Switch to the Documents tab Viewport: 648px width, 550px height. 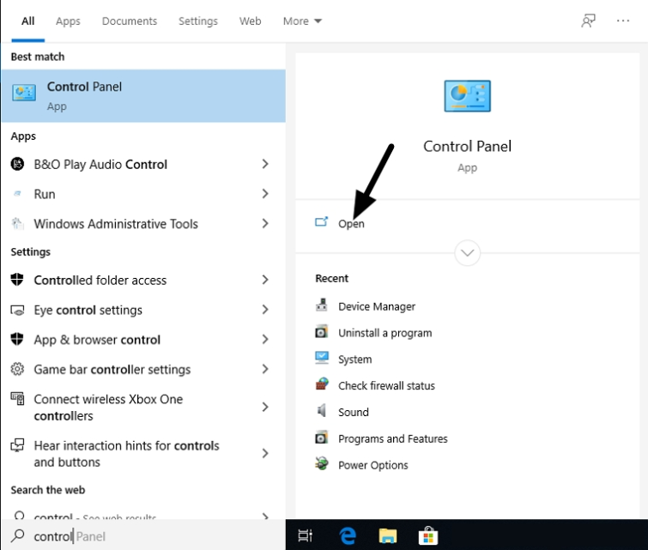130,21
